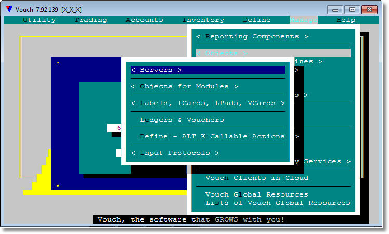Viewport: 389px width, 234px height.
Task: Click the Vouch logo icon in title bar
Action: tap(9, 9)
